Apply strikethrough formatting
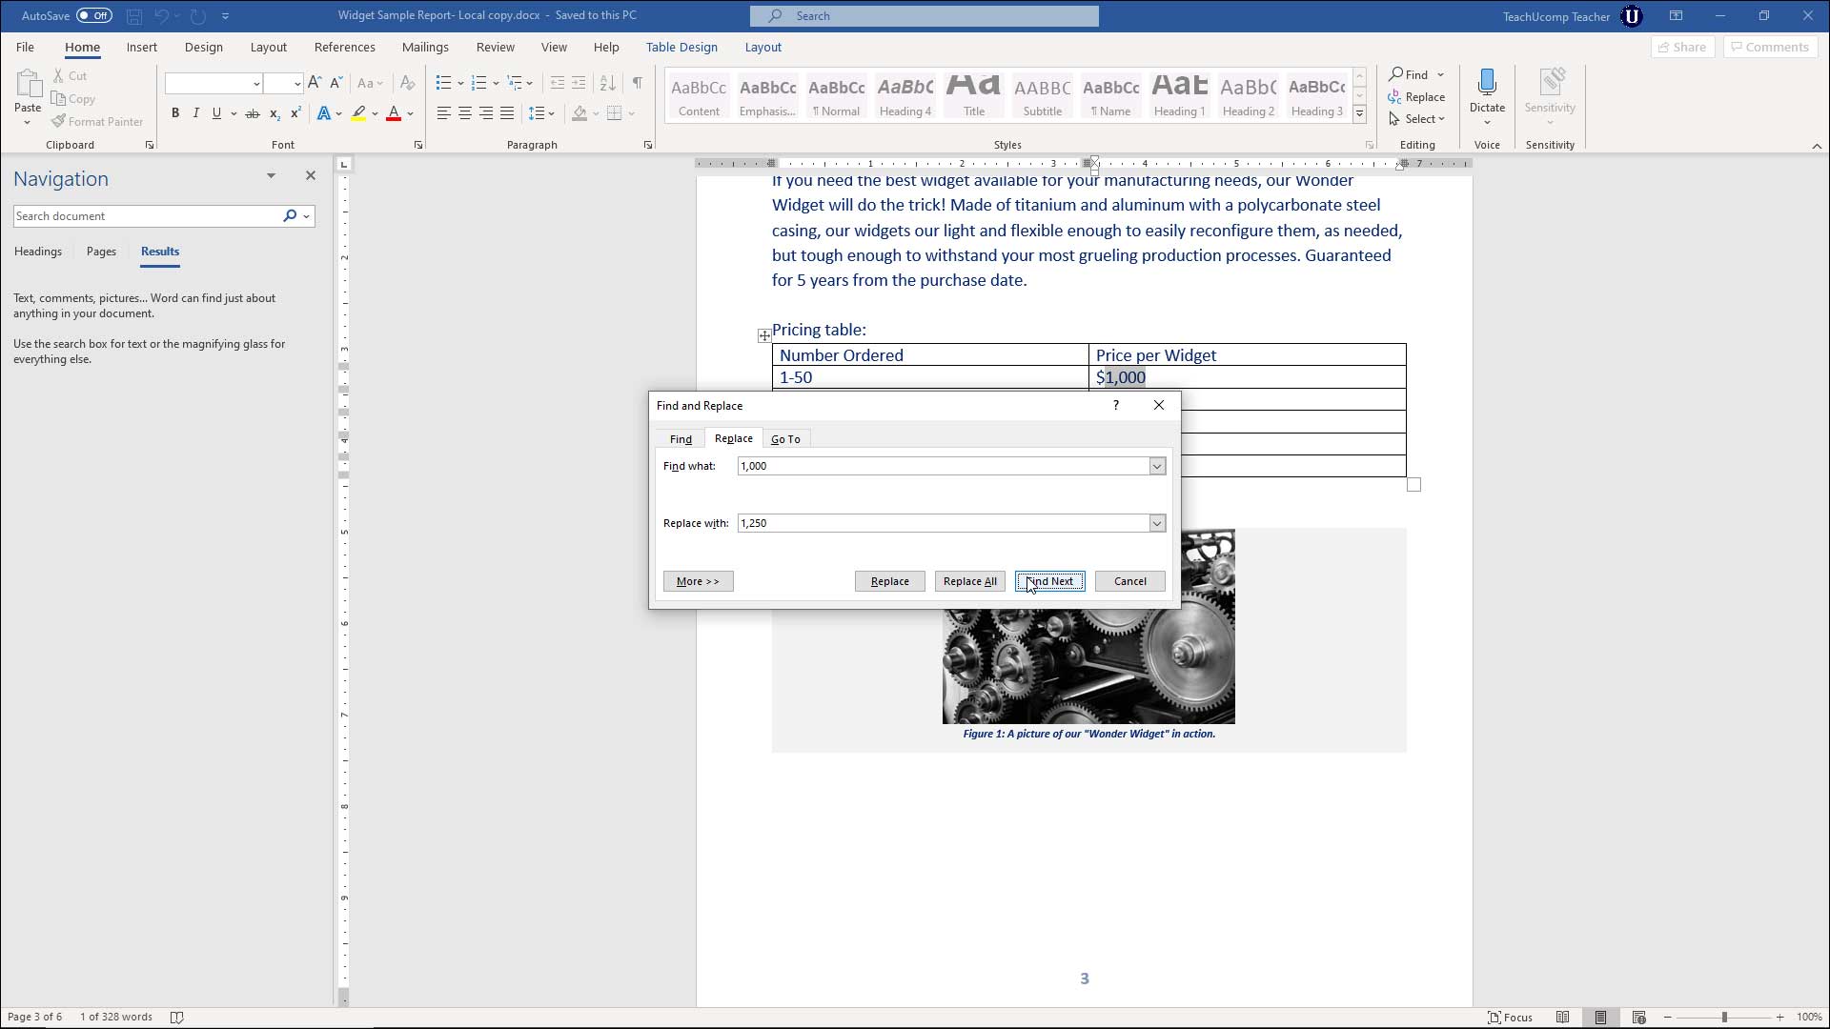1830x1029 pixels. (x=253, y=113)
